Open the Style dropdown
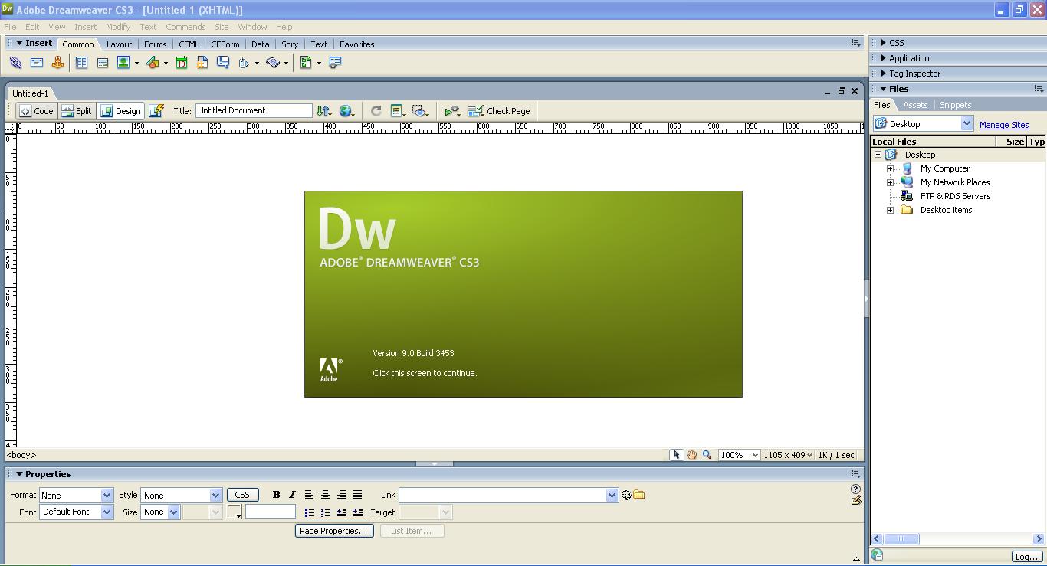This screenshot has width=1047, height=566. pyautogui.click(x=181, y=496)
